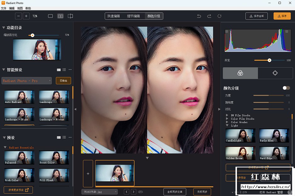This screenshot has height=196, width=295.
Task: Open 预设 panel more options menu
Action: coord(70,137)
